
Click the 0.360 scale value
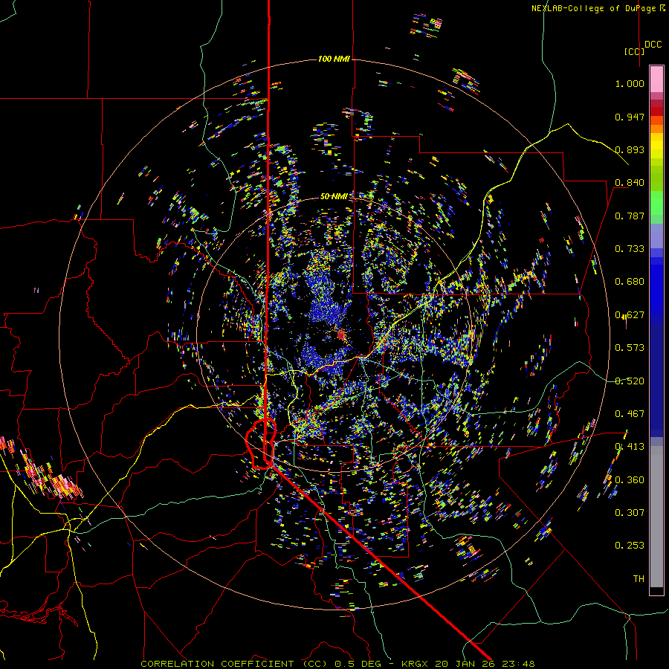(630, 480)
